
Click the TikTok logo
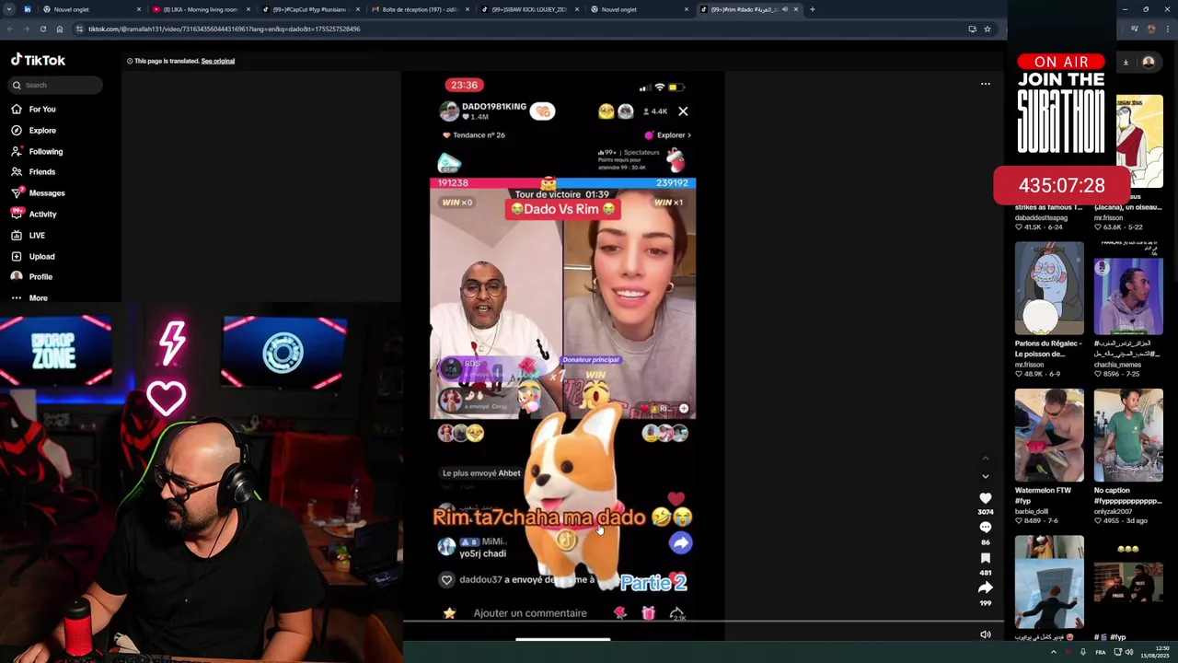[x=38, y=60]
